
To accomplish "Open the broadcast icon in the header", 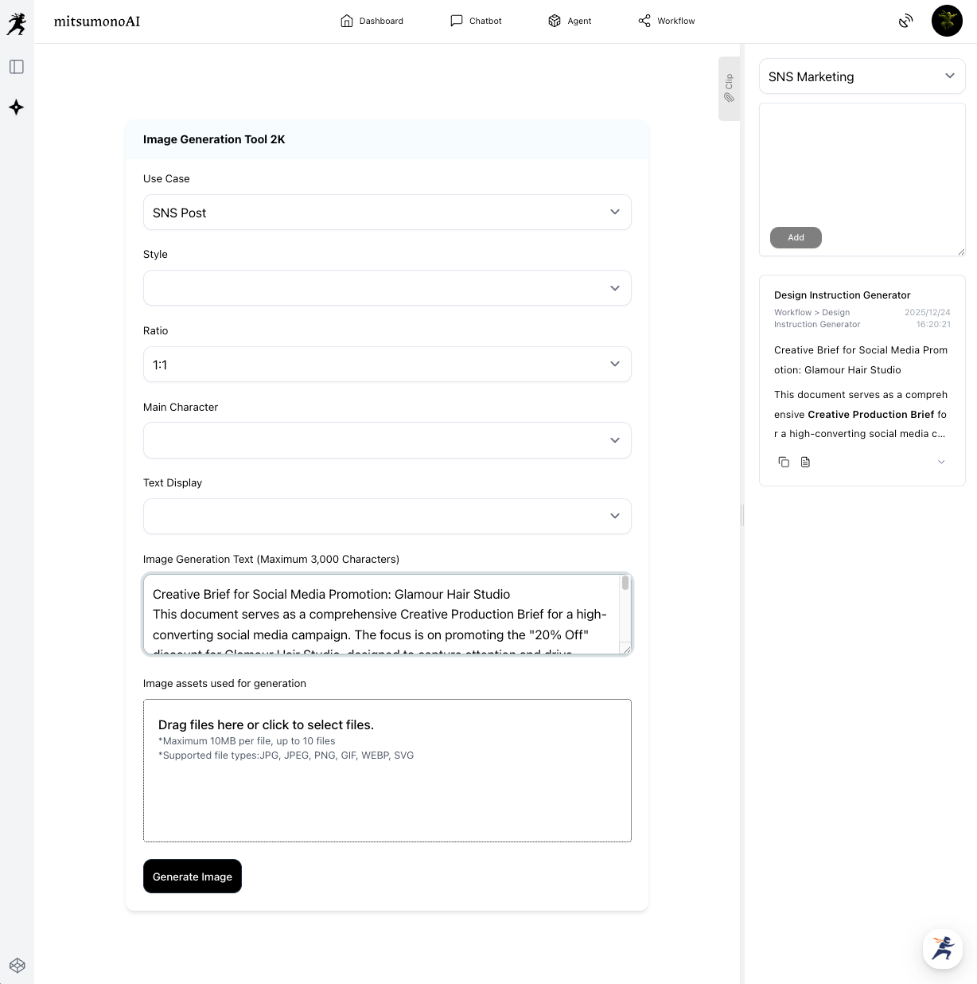I will click(905, 21).
